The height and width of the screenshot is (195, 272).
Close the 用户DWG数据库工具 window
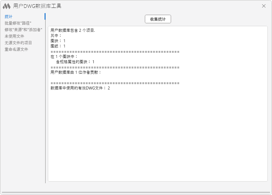[x=264, y=6]
